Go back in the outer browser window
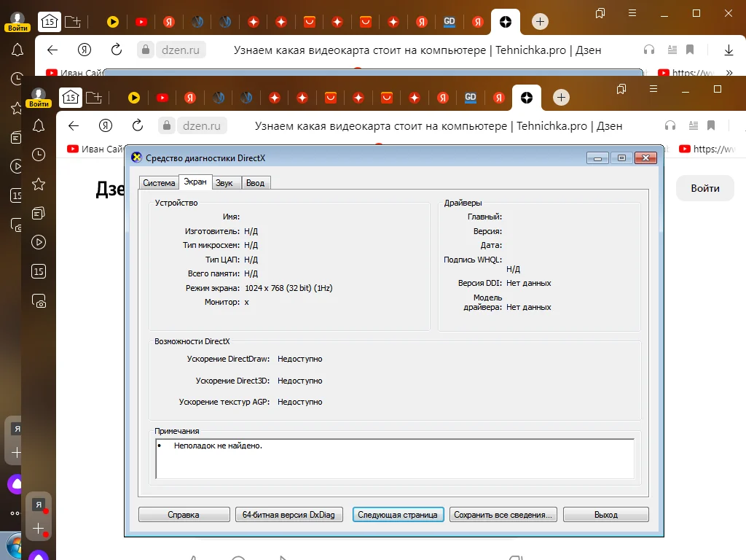 [52, 50]
